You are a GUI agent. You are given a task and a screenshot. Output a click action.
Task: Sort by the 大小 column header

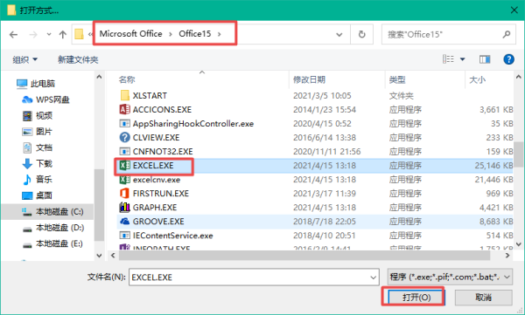point(477,79)
